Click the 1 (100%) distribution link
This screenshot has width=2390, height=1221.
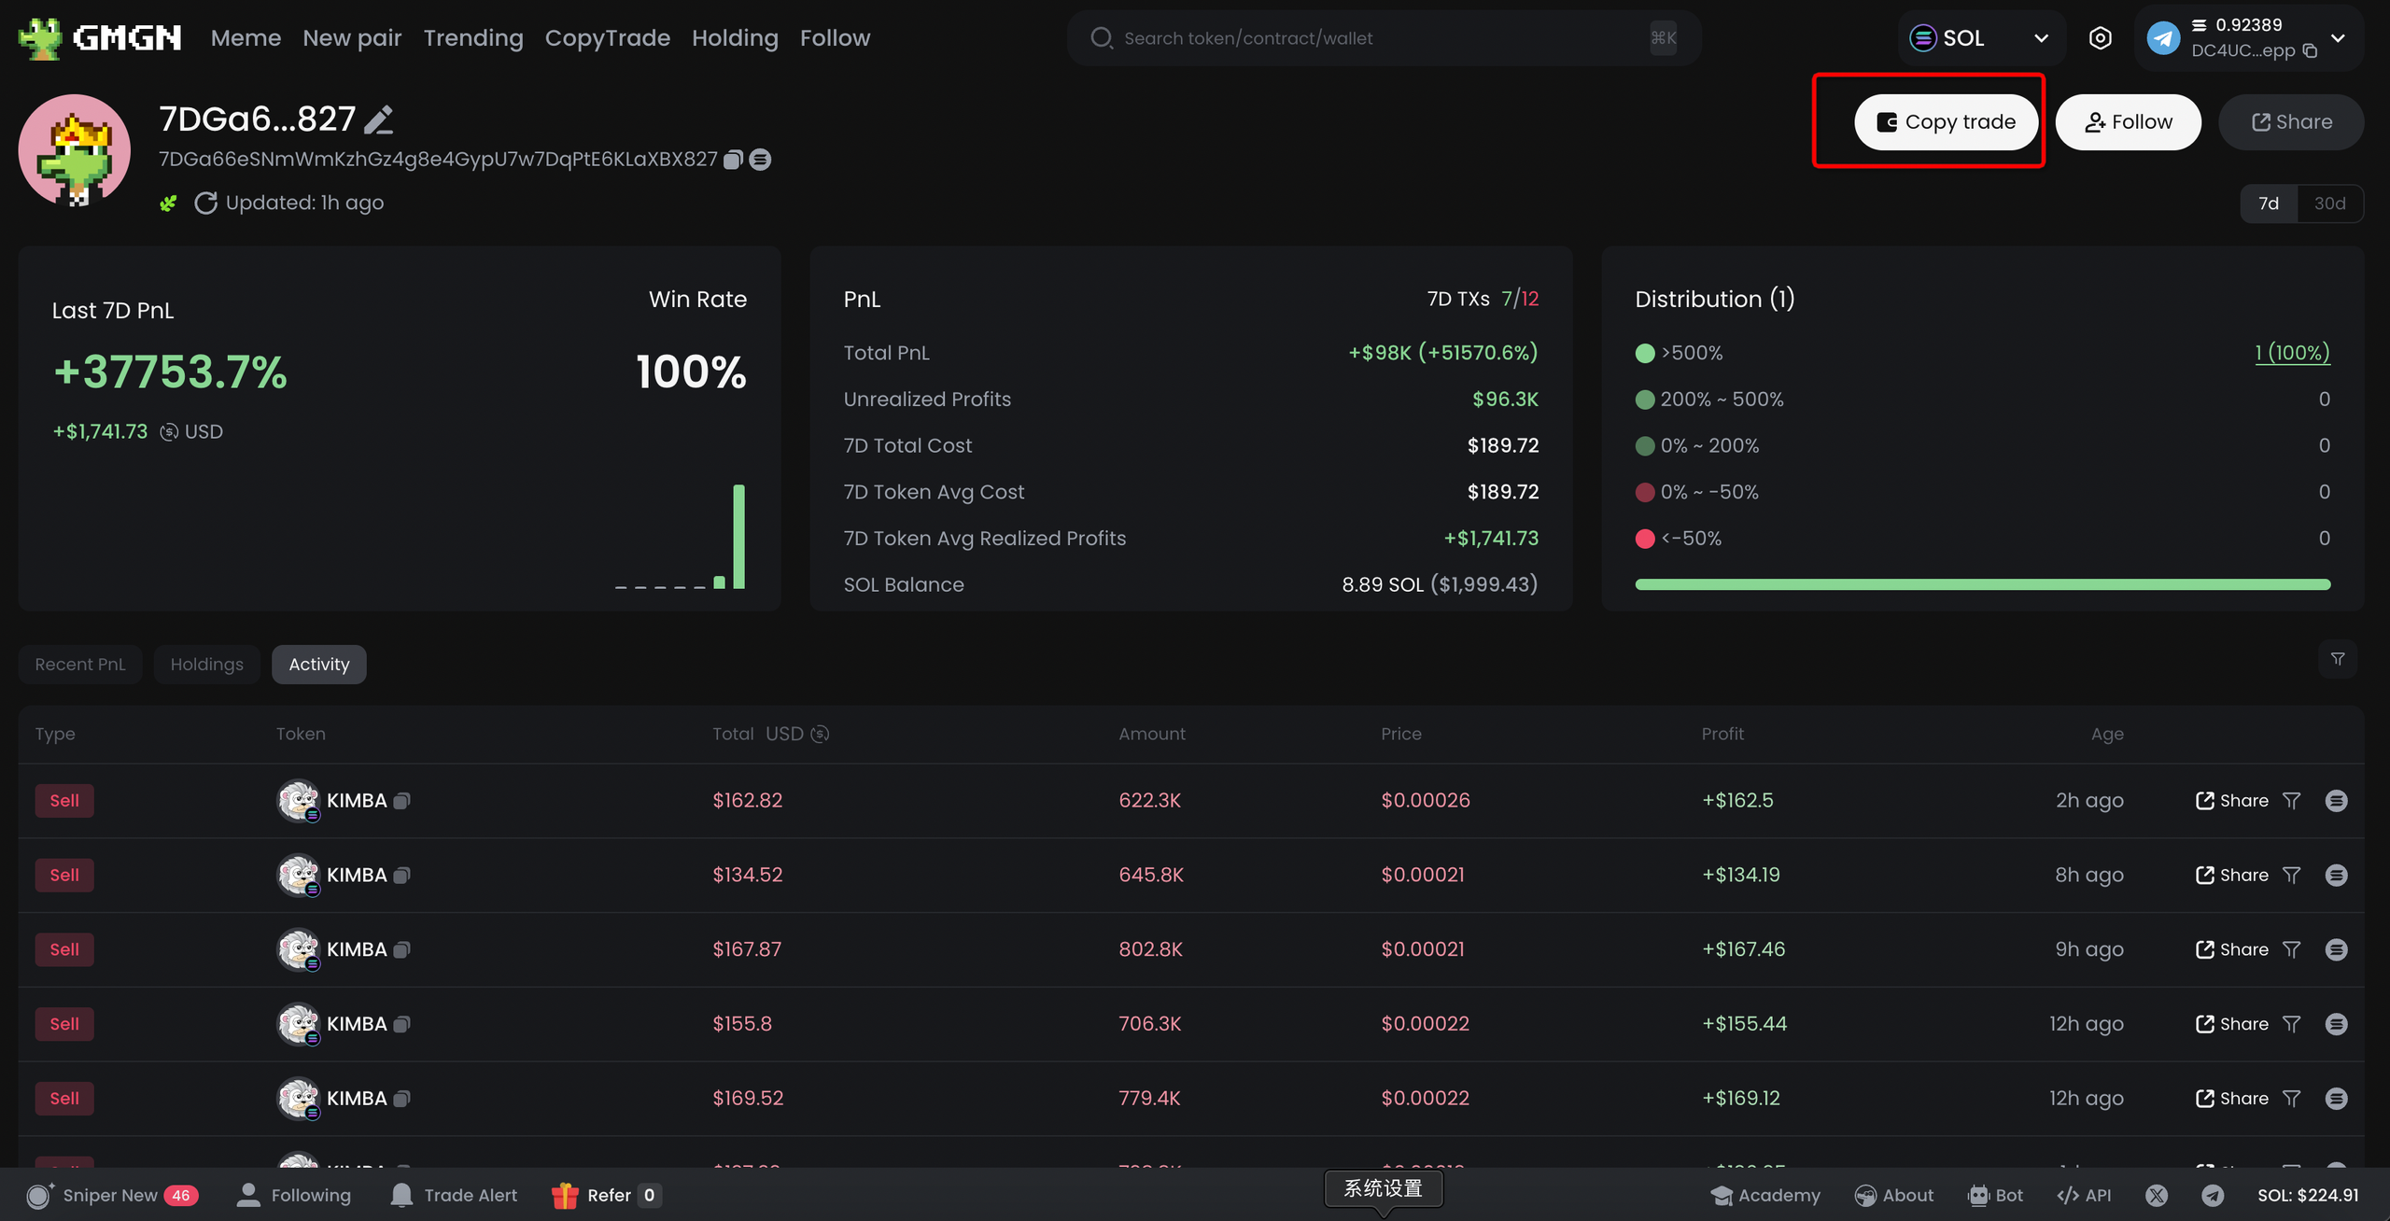[2292, 353]
